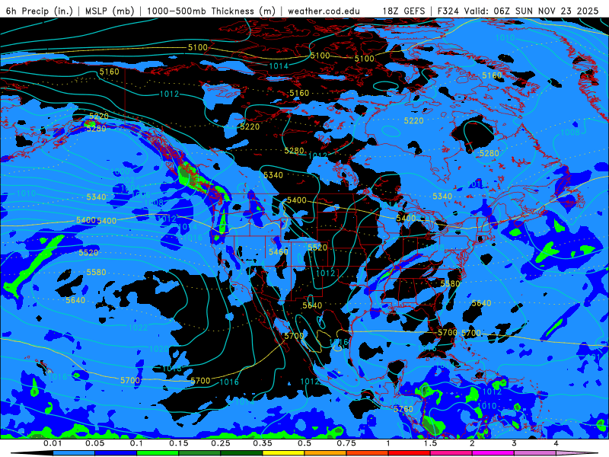Viewport: 609px width, 457px height.
Task: Click the 5640 thickness label over the Pacific
Action: (75, 300)
